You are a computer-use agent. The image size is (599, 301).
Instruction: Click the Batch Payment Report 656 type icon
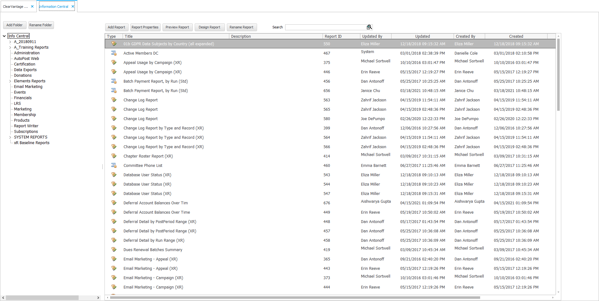tap(114, 90)
